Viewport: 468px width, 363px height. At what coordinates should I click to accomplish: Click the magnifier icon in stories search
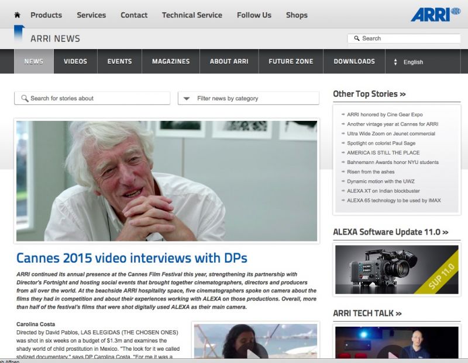coord(25,98)
